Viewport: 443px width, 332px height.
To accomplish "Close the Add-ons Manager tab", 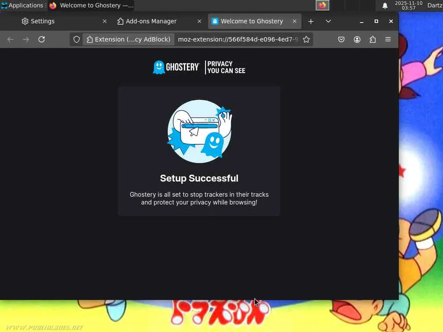I will click(x=199, y=22).
